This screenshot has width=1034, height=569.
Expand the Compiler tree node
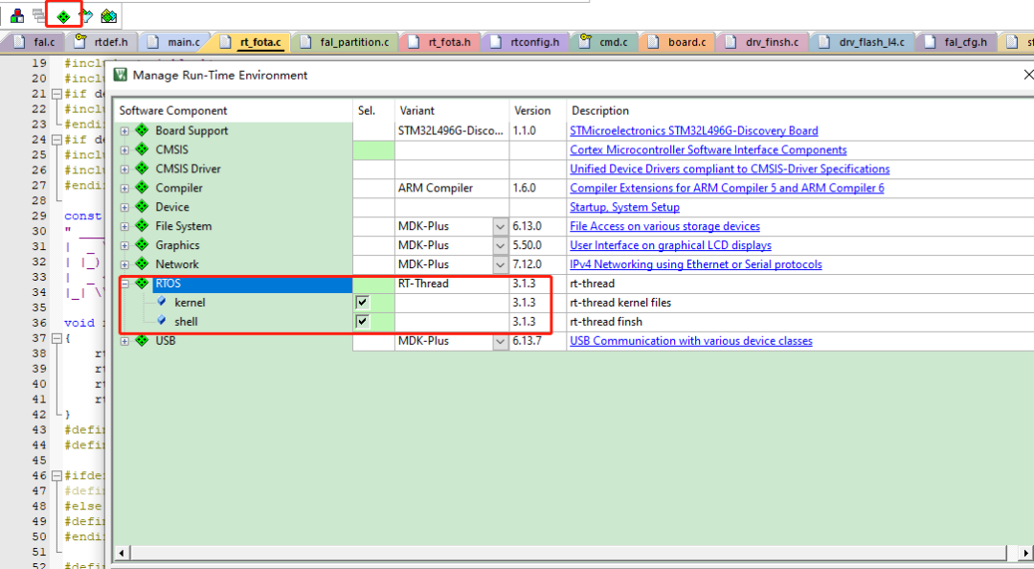pos(124,188)
